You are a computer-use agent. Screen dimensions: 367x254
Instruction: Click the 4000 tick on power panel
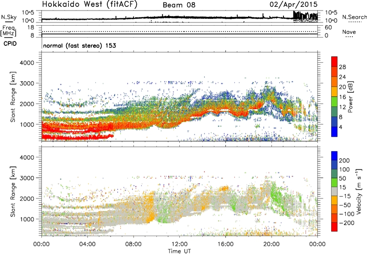coord(27,63)
